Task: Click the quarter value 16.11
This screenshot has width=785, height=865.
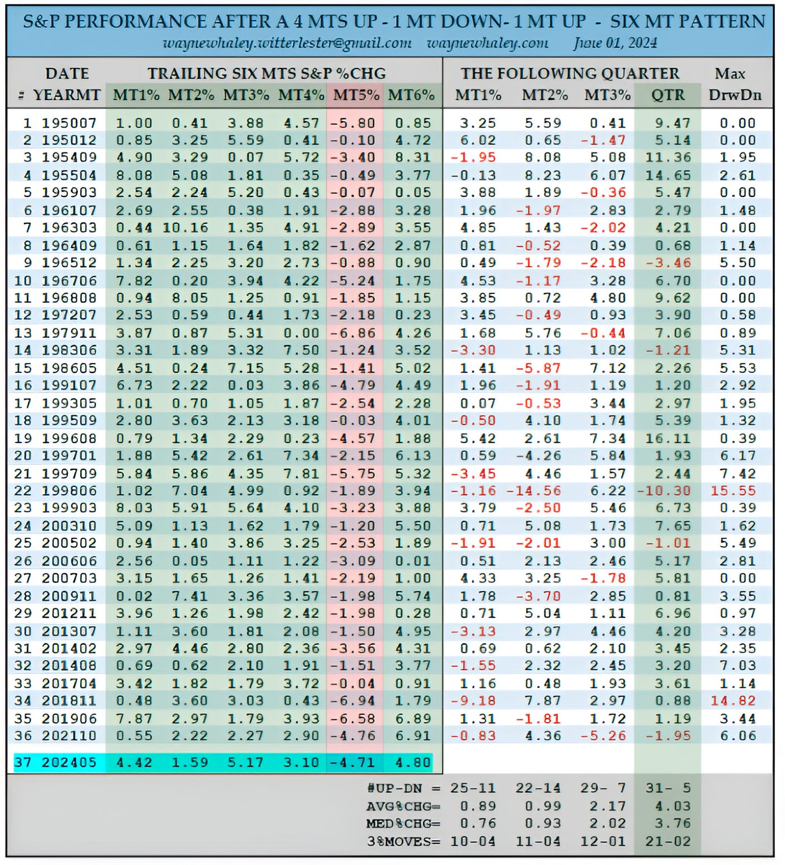Action: (x=668, y=439)
